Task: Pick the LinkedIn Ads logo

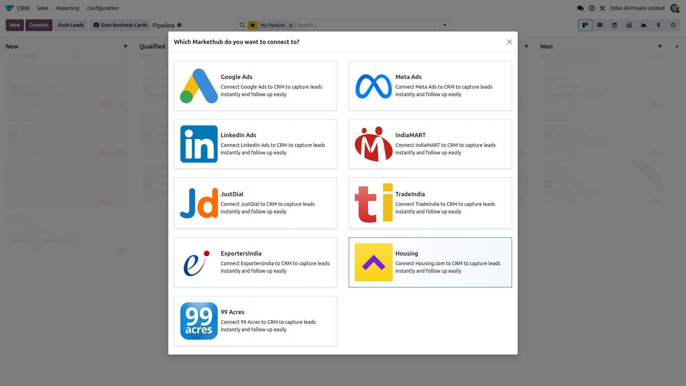Action: (x=199, y=144)
